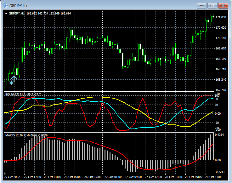Screen dimensions: 232x183
Task: Click the 0.00 level on oscillator scale
Action: coord(218,113)
